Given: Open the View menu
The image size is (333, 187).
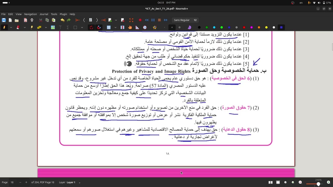Looking at the screenshot, I should [x=18, y=14].
